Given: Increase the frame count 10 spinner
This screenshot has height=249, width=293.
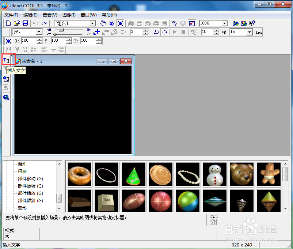Looking at the screenshot, I should (216, 31).
